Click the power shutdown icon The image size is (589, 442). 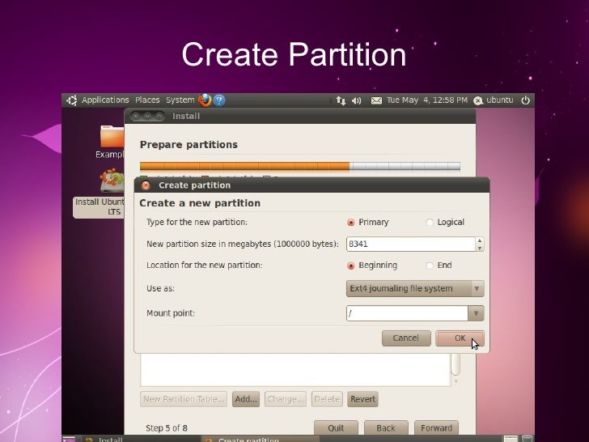[x=526, y=100]
